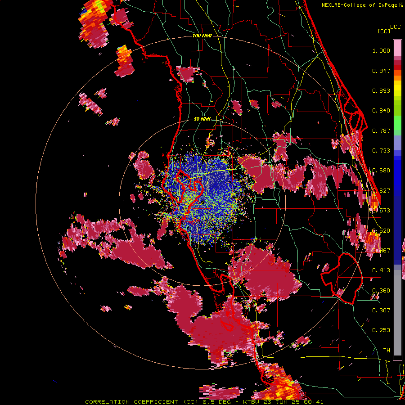Screen dimensions: 405x405
Task: Pick the 0.947 legend value
Action: pyautogui.click(x=381, y=71)
